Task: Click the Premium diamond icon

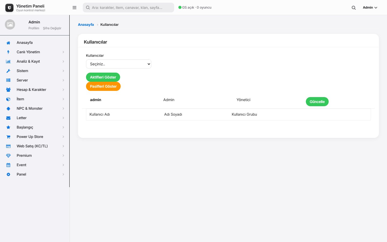Action: (8, 156)
